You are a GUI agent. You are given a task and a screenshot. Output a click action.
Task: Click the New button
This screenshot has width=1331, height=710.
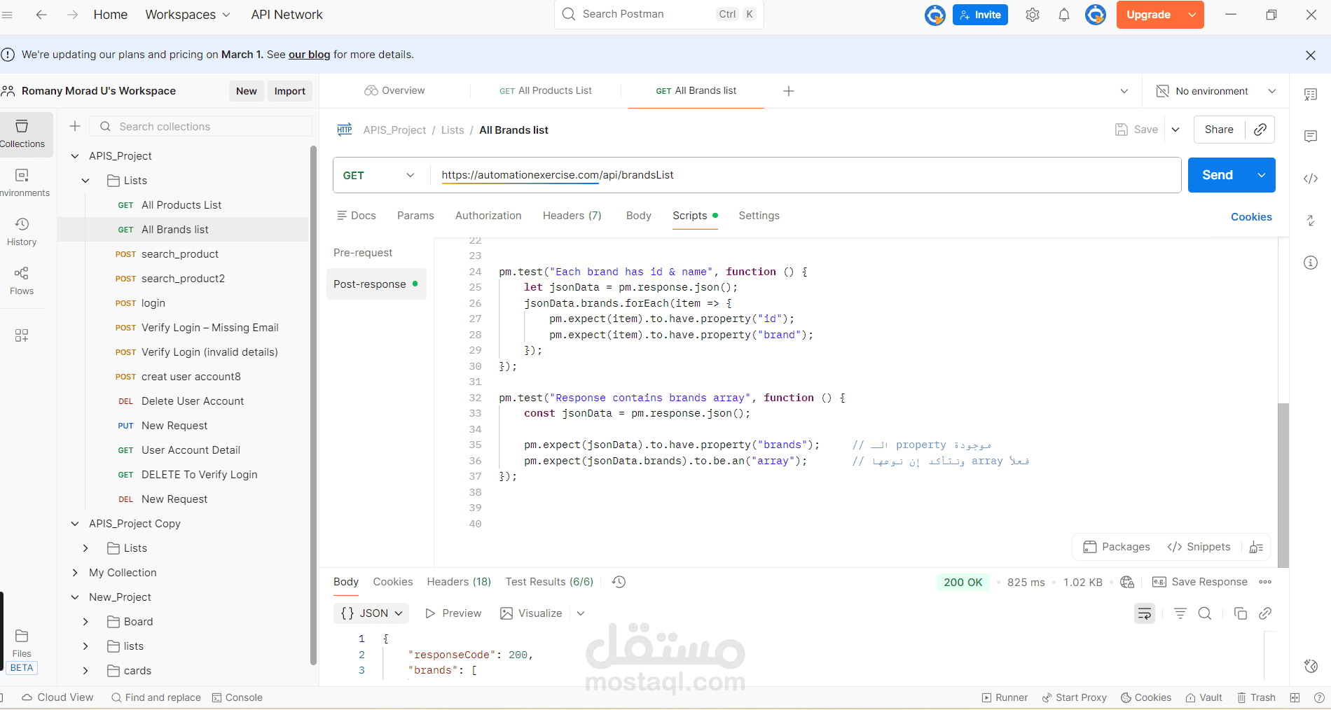coord(247,91)
